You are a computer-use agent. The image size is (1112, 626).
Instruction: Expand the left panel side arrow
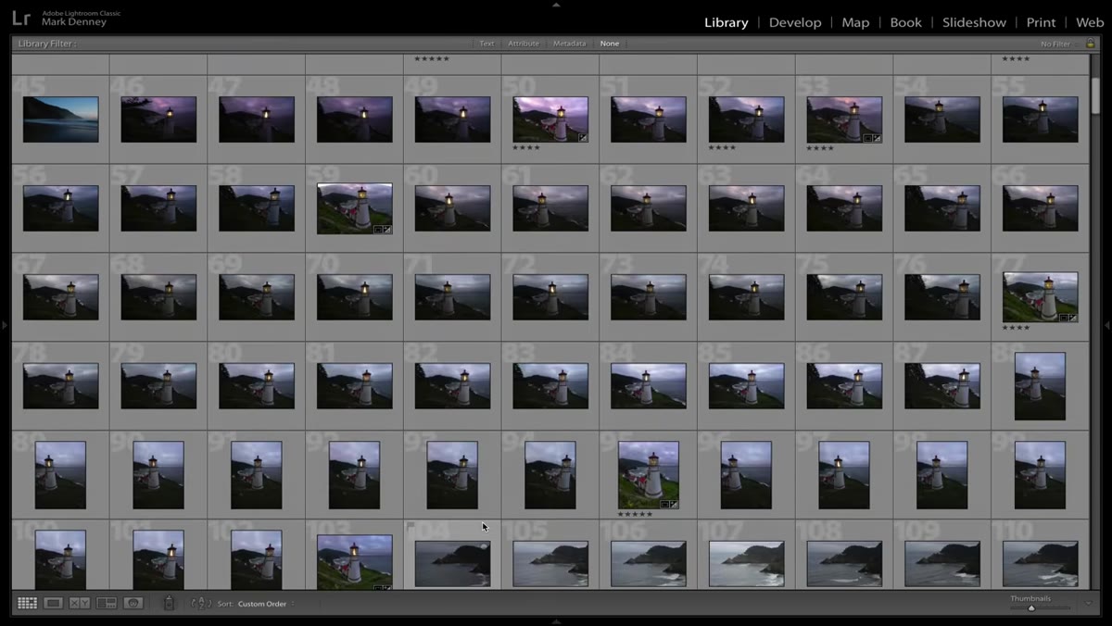pyautogui.click(x=4, y=325)
